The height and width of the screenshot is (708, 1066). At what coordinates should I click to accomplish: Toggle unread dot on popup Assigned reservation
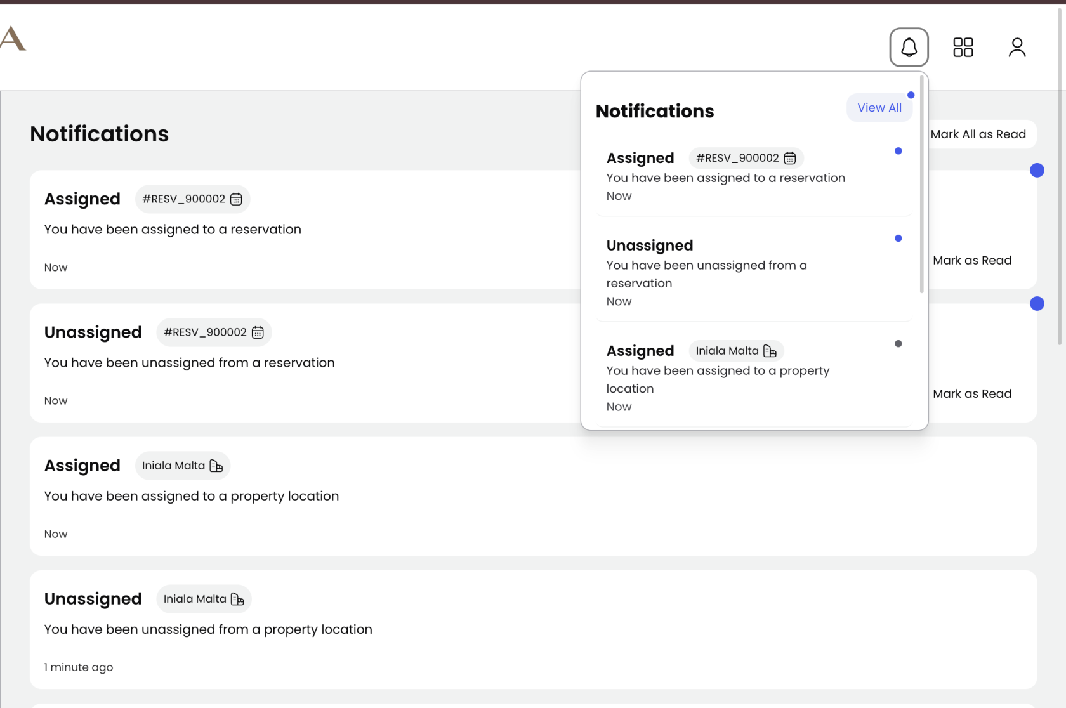tap(898, 151)
